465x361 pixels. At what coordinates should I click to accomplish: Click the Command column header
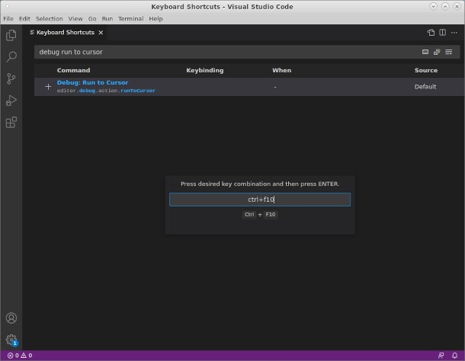click(73, 70)
